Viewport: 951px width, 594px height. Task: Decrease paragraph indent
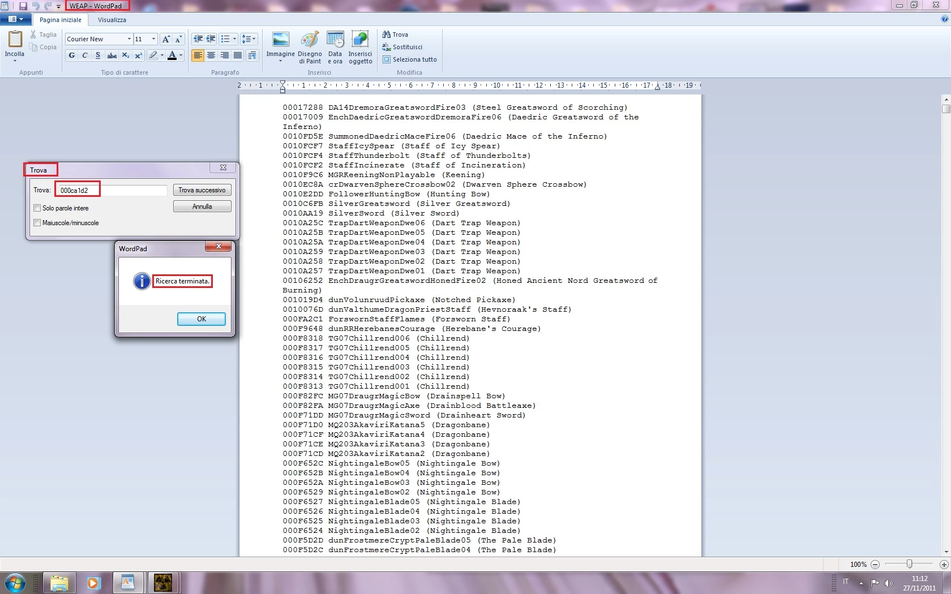[198, 39]
